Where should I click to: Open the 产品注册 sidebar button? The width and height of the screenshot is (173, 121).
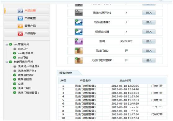27,11
